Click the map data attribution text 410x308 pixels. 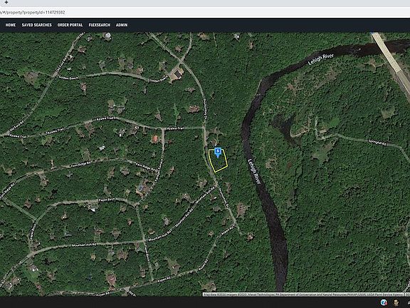click(x=303, y=294)
